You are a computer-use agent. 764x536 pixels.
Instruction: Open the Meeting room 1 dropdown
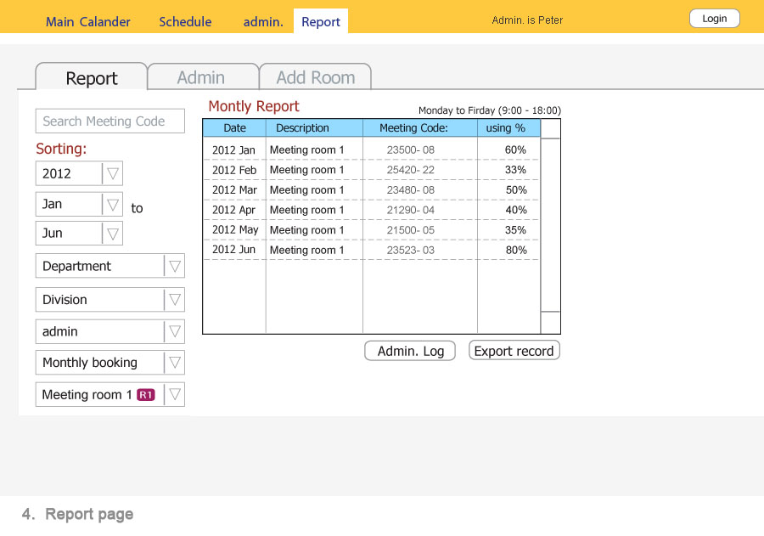[x=110, y=394]
